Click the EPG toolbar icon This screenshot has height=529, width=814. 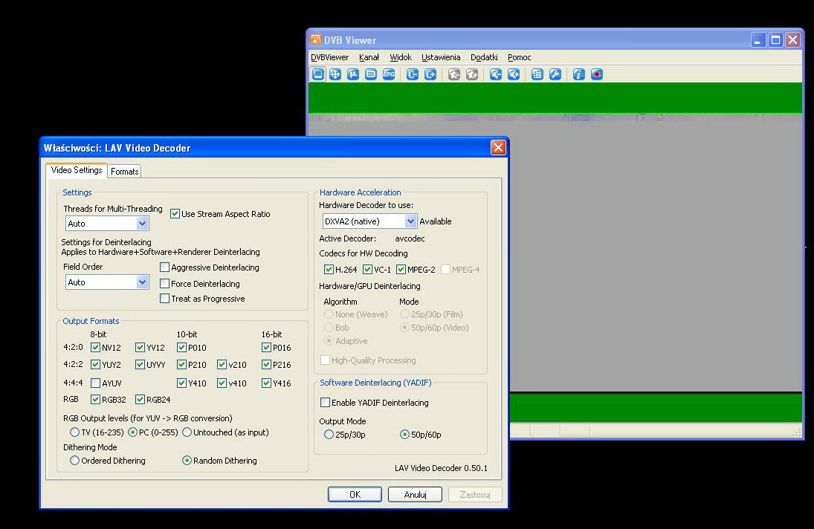click(389, 74)
